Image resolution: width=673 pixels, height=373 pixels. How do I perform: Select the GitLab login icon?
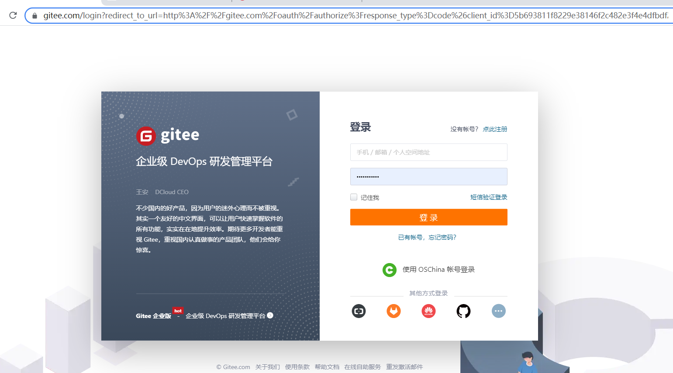coord(393,311)
